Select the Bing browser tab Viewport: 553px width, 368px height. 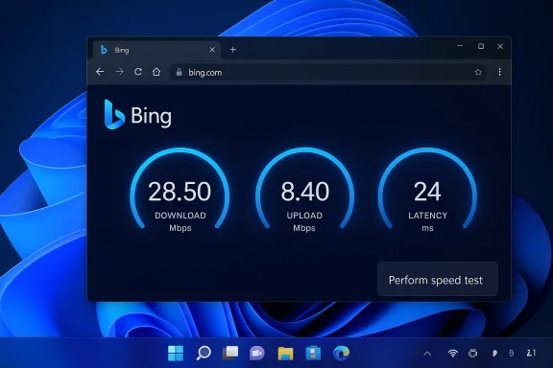tap(156, 50)
